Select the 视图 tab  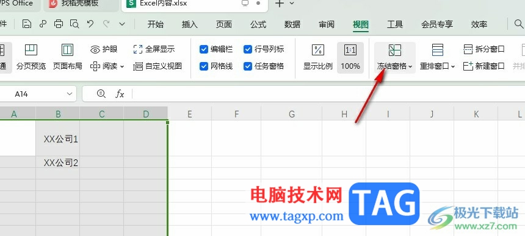pos(361,24)
